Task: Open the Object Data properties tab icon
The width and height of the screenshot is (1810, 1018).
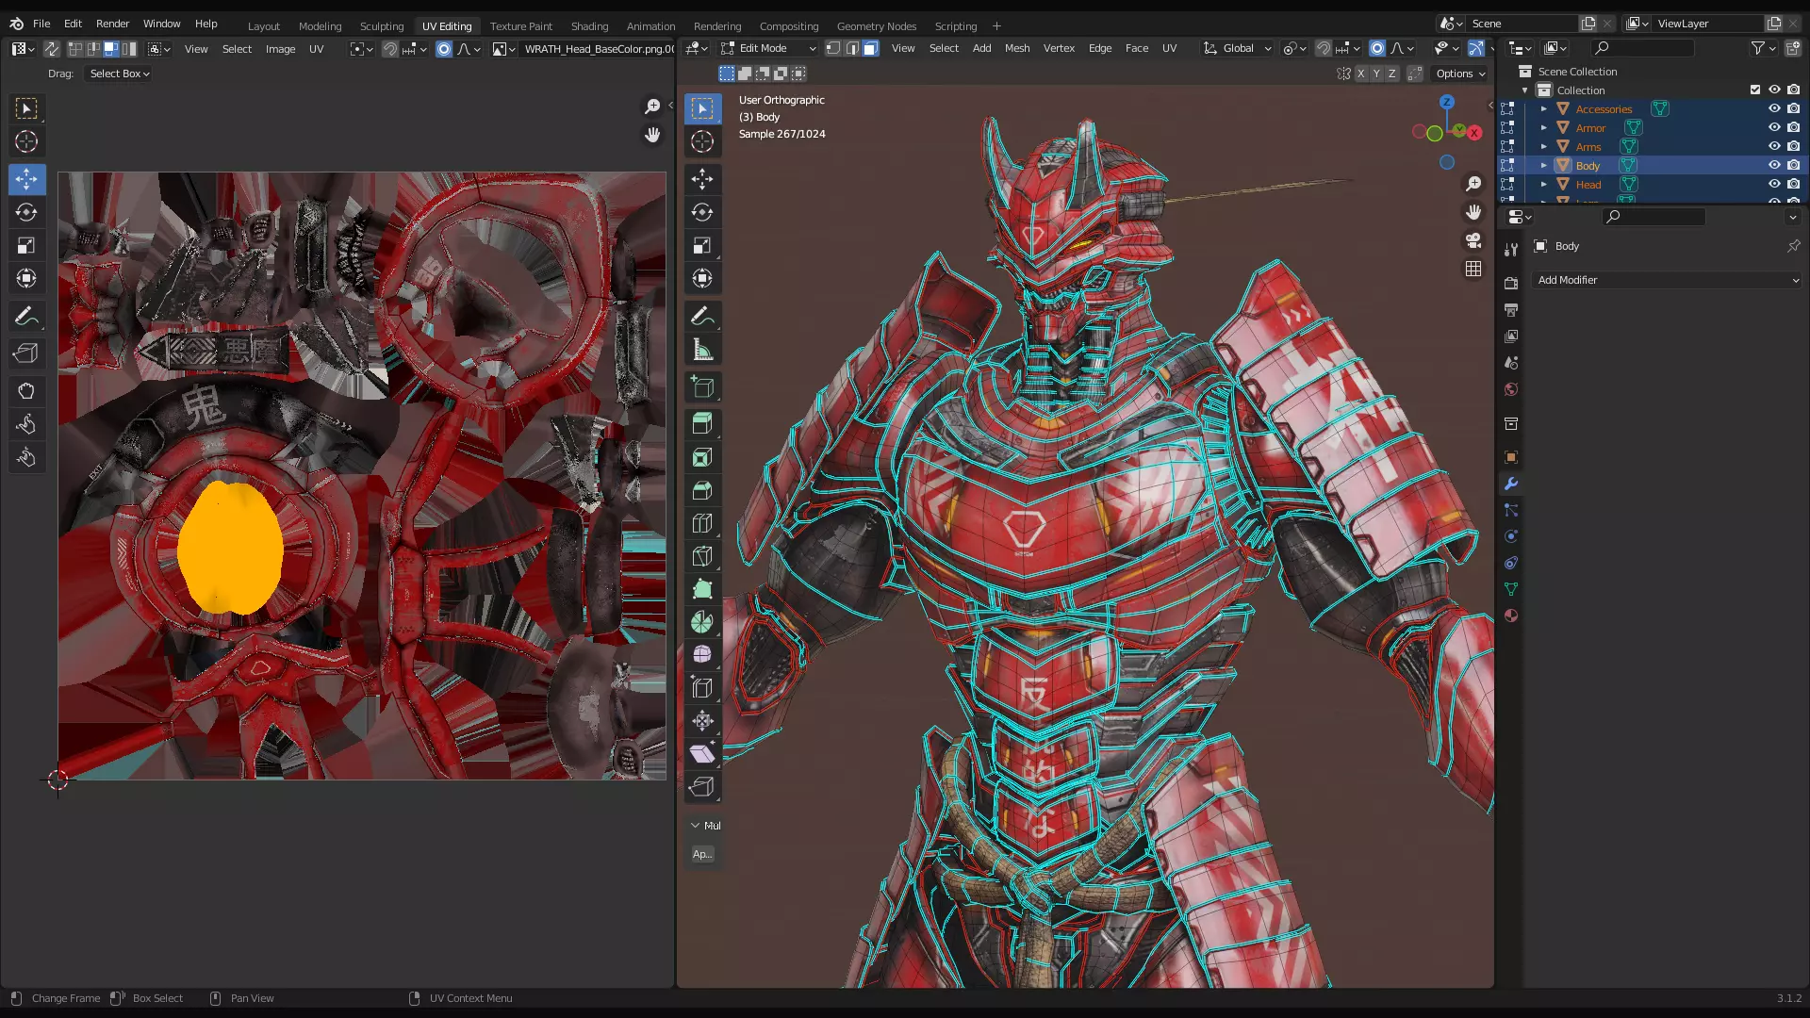Action: [1511, 589]
